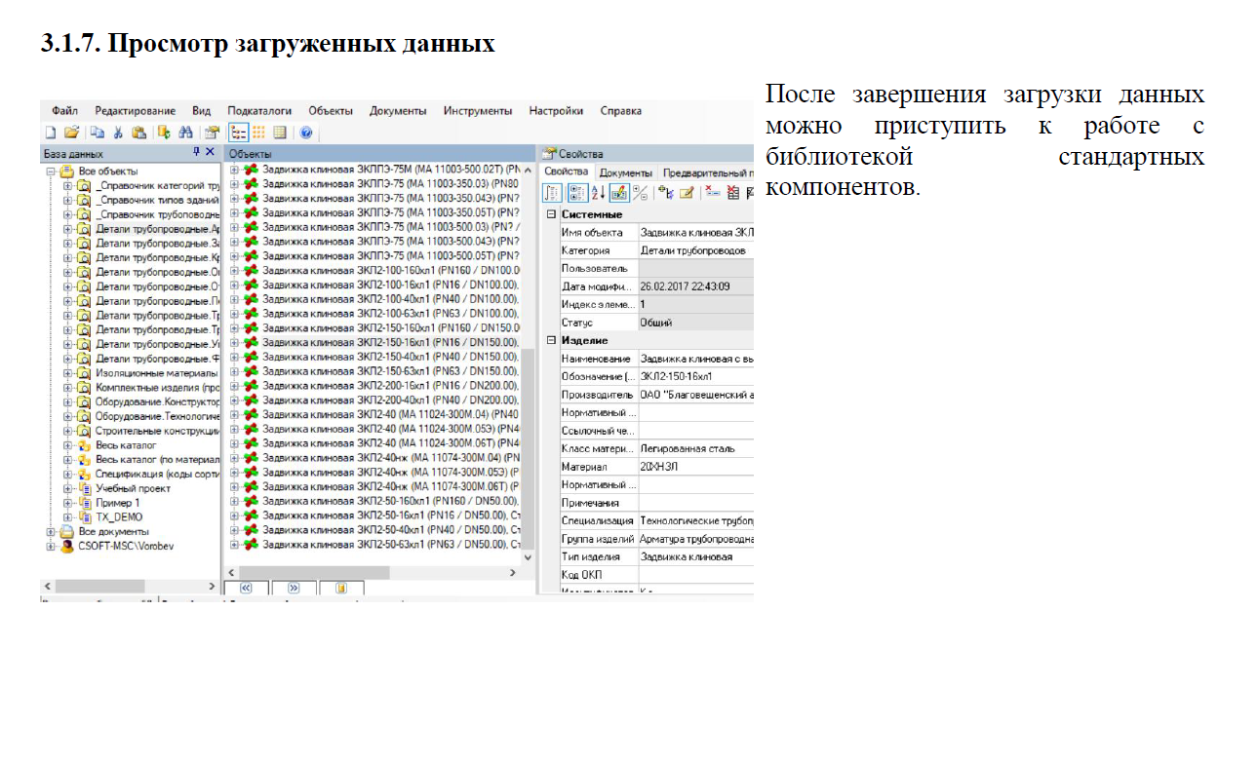Click the yellow page button below objects

[x=341, y=588]
